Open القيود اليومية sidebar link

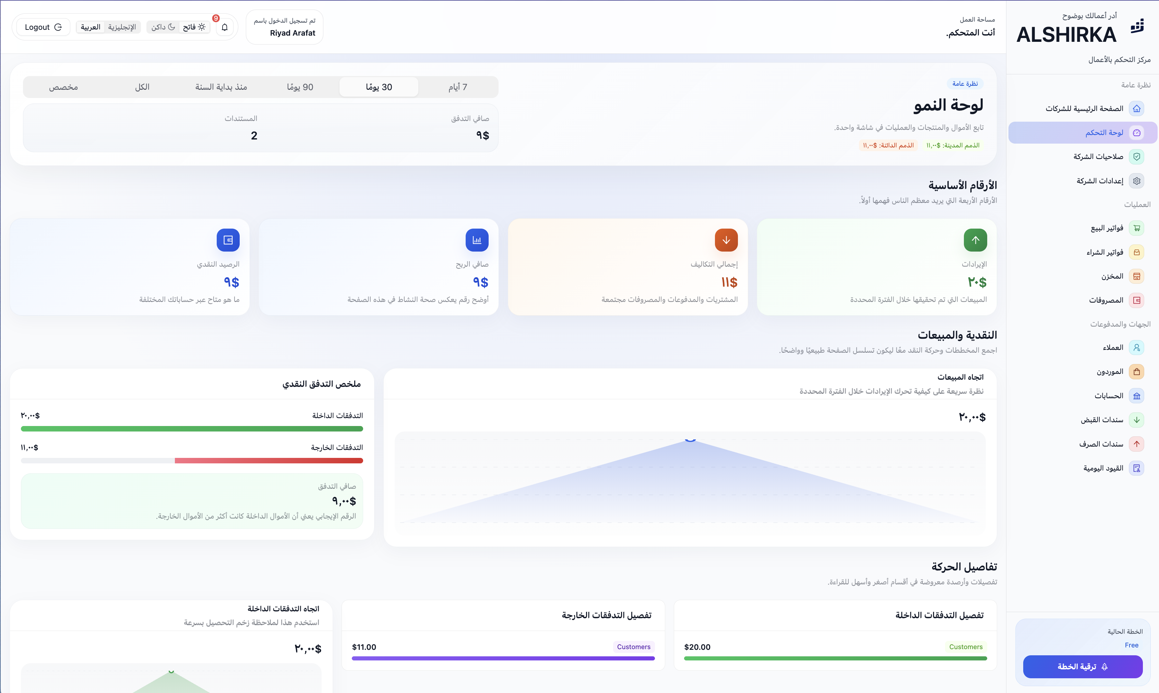coord(1083,468)
